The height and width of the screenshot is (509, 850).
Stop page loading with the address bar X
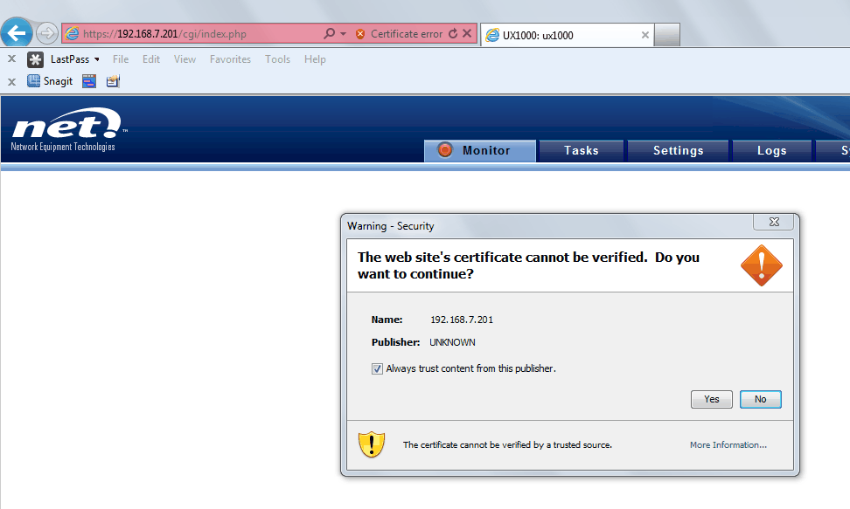pos(467,34)
